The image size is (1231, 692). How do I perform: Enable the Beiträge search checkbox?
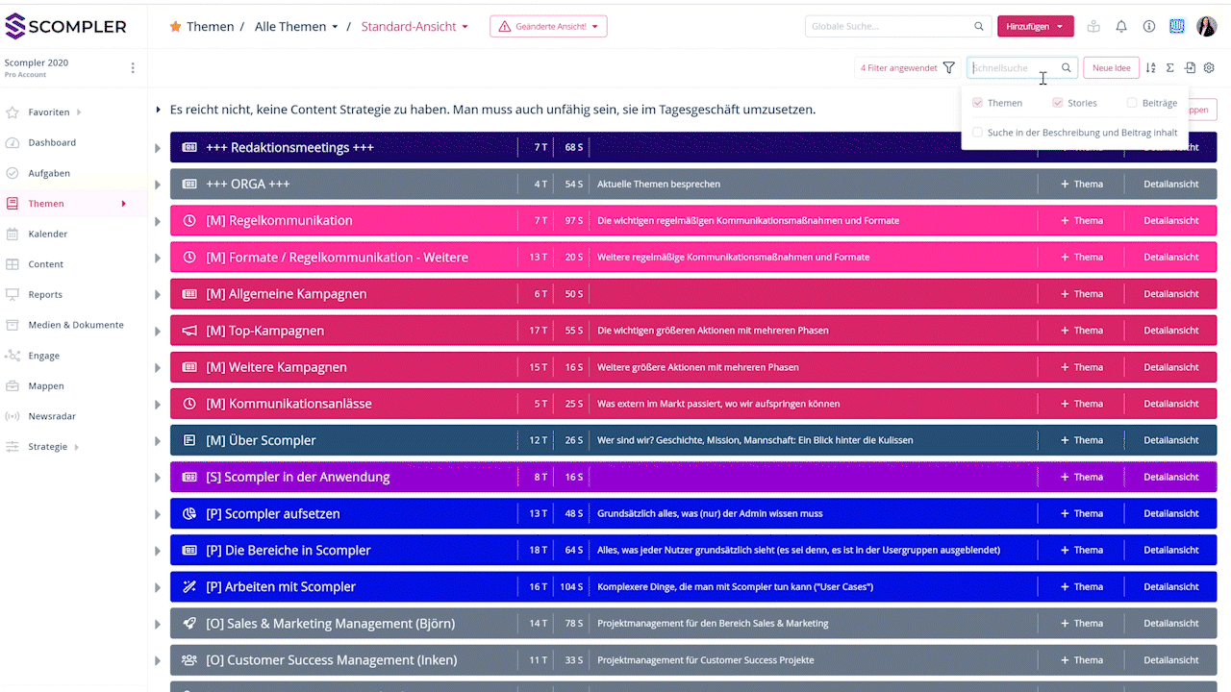(x=1132, y=103)
